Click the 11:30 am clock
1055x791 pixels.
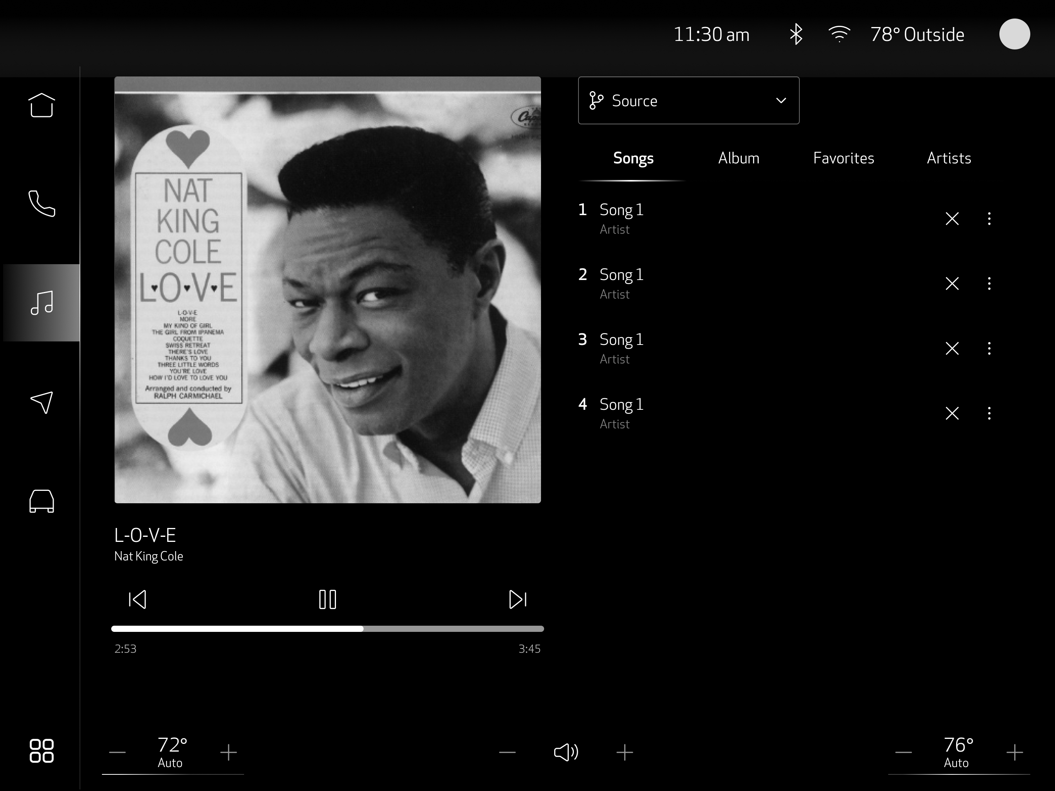711,35
